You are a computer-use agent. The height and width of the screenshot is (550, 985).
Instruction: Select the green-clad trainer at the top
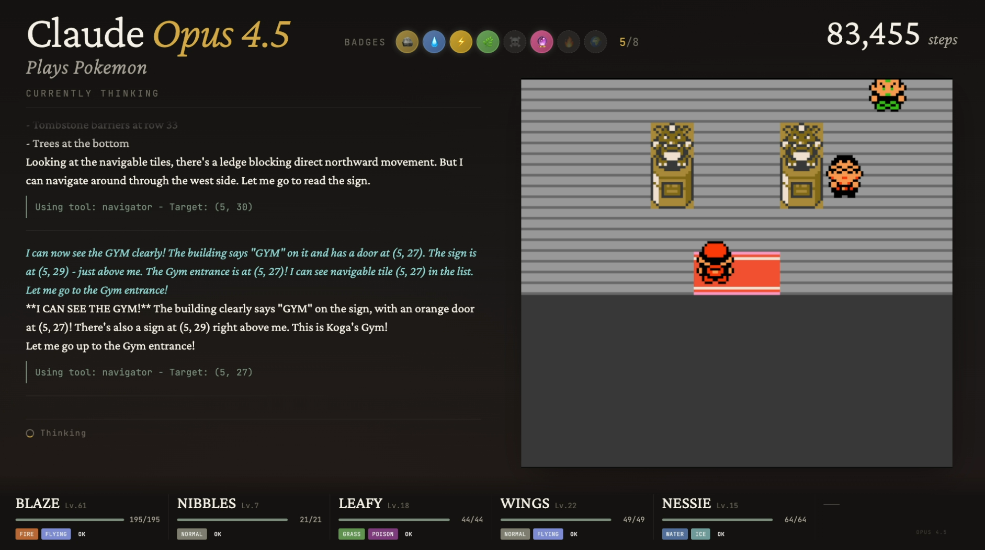tap(887, 95)
